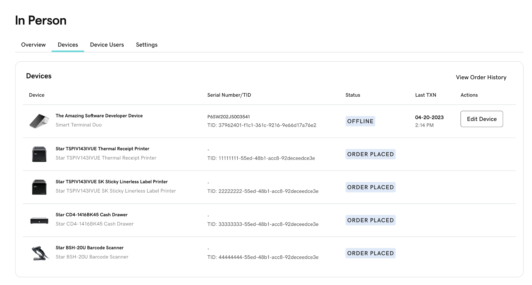Viewport: 532px width, 285px height.
Task: Click the Serial Number/TID column header
Action: coord(229,95)
